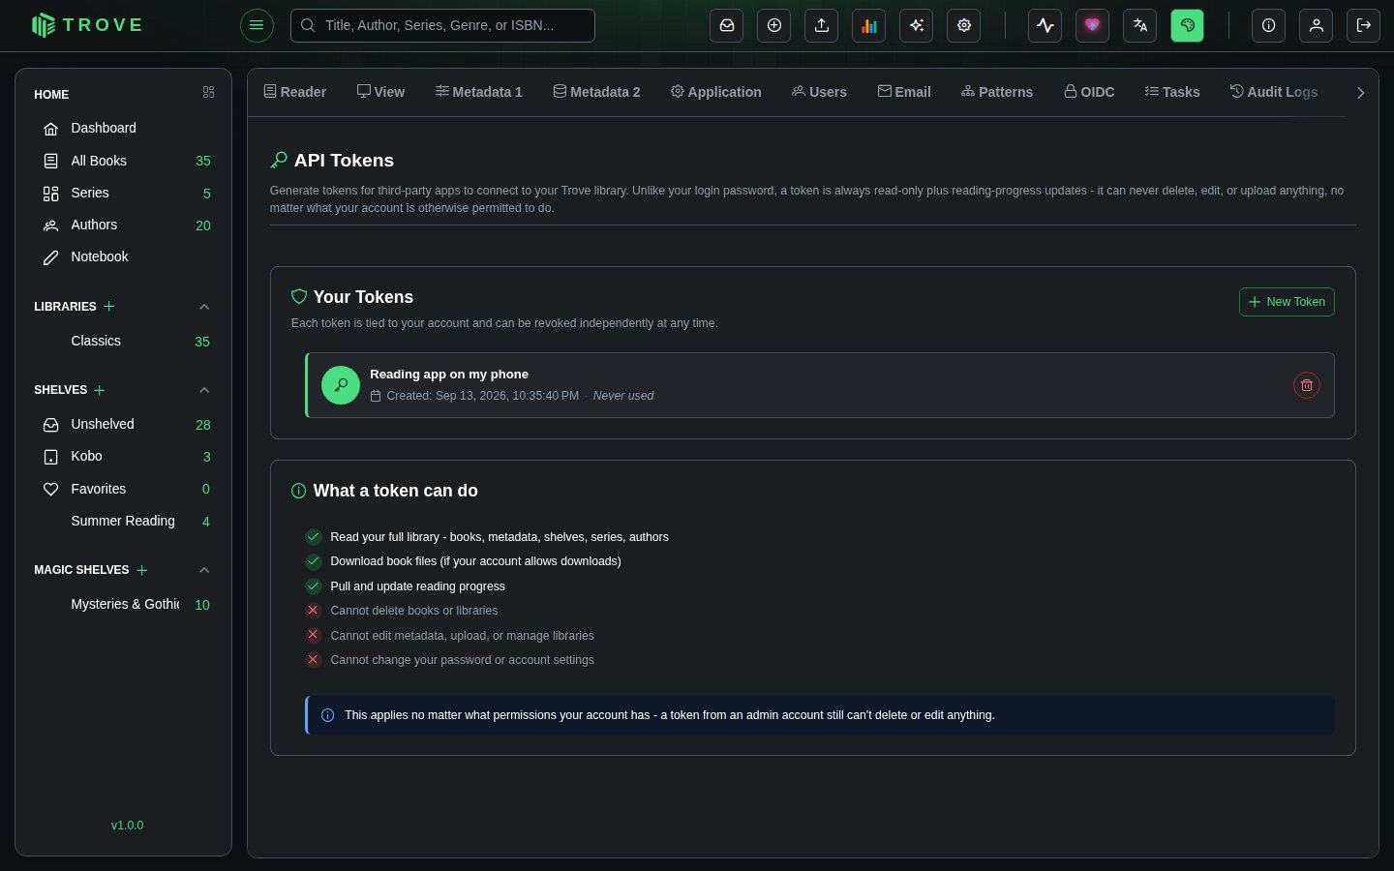
Task: Switch to the Metadata 1 tab
Action: pyautogui.click(x=479, y=92)
